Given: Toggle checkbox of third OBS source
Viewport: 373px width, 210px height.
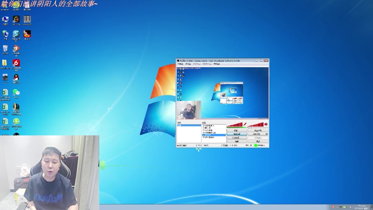Looking at the screenshot, I should (204, 130).
